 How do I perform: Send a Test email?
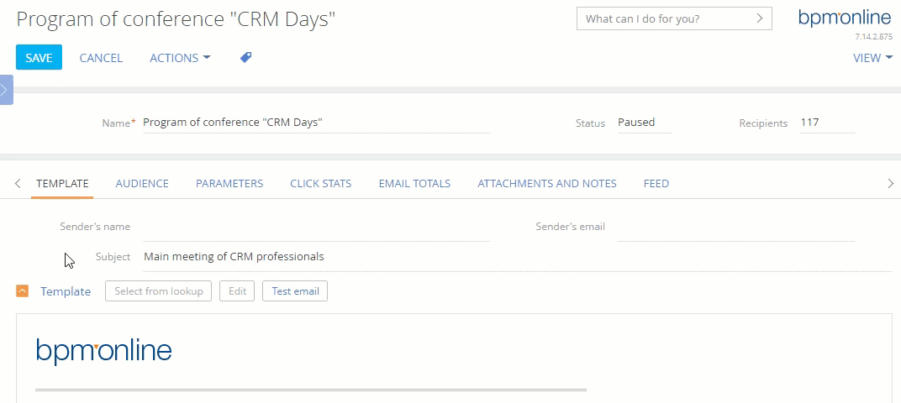295,291
